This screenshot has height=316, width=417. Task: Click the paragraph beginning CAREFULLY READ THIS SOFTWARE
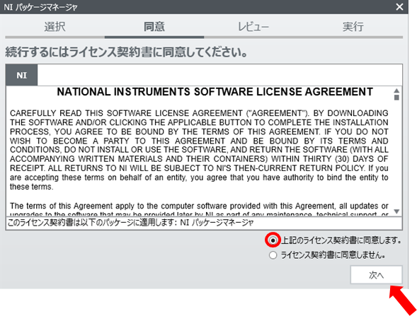(x=199, y=150)
